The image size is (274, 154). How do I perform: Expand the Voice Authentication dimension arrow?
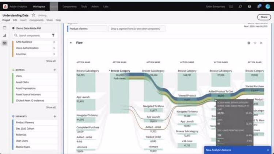click(54, 48)
